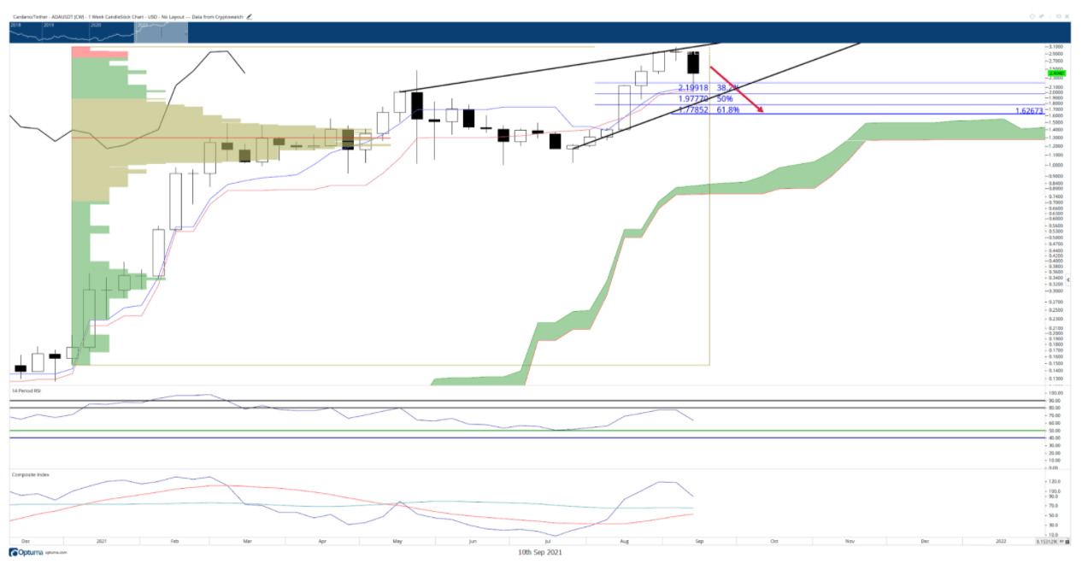1082x564 pixels.
Task: Select the green current price label on the axis
Action: click(x=1057, y=73)
